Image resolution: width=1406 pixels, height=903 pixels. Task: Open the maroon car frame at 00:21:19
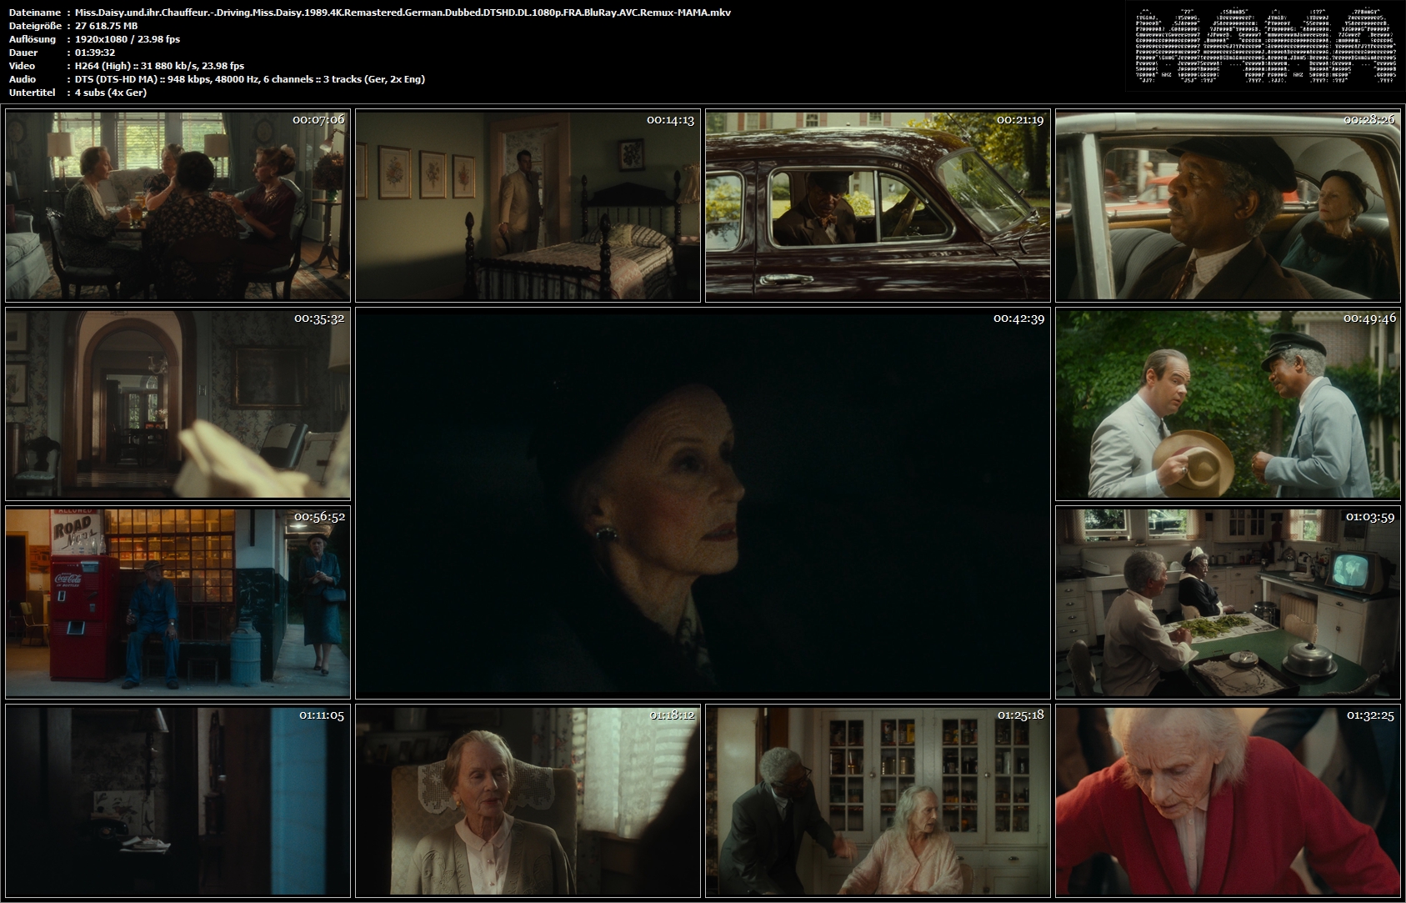click(x=878, y=205)
